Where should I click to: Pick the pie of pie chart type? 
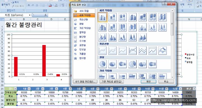[x=122, y=64]
